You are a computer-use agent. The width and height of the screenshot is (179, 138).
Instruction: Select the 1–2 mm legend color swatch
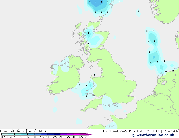(18, 134)
